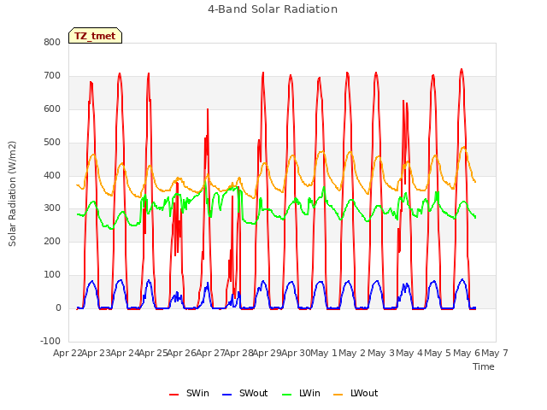Click the May 2 x-axis date label
547x410 pixels.
352,353
